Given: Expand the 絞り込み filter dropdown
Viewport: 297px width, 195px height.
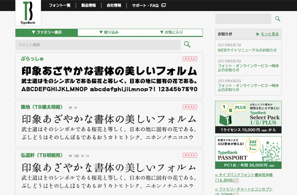Looking at the screenshot, I should [109, 32].
